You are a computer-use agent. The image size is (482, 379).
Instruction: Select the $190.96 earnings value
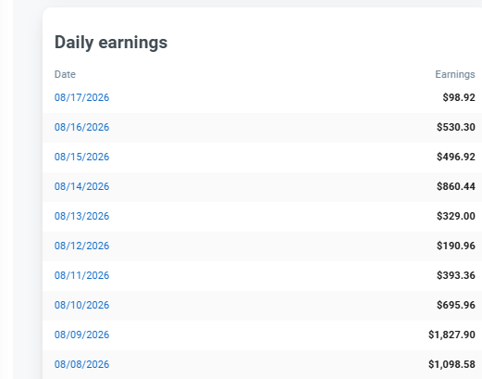coord(456,246)
